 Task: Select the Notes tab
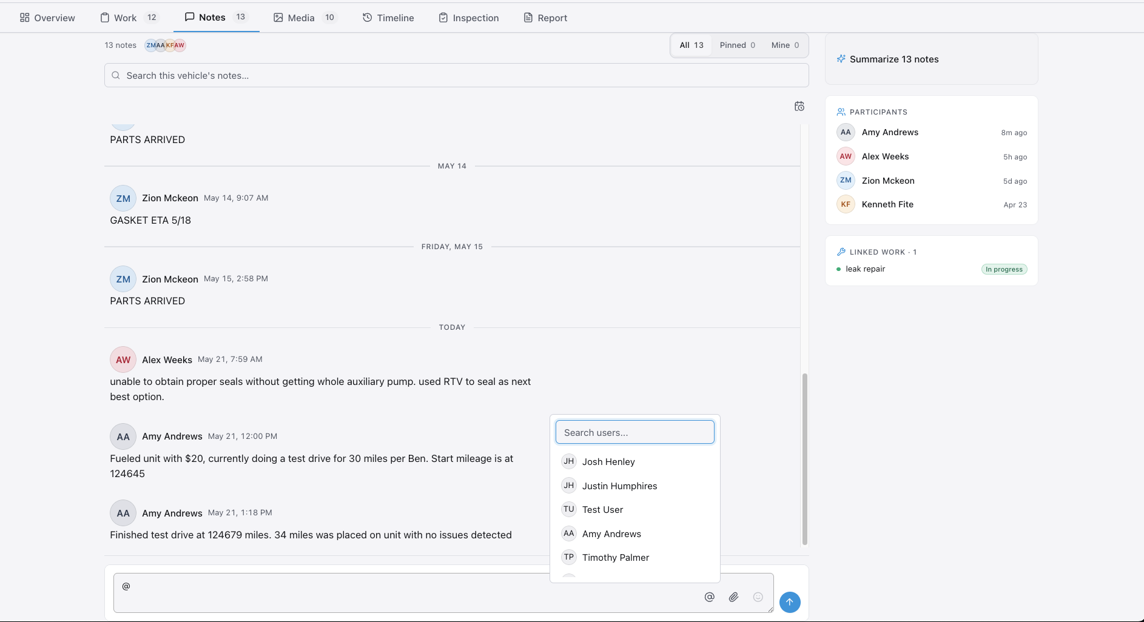pyautogui.click(x=216, y=17)
